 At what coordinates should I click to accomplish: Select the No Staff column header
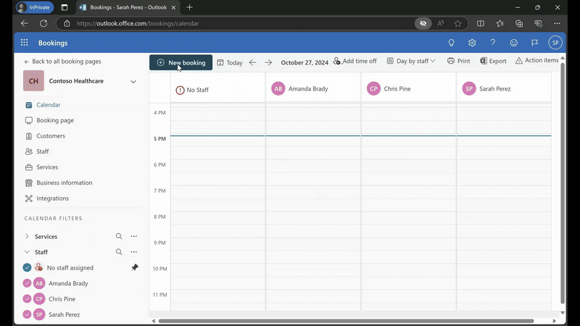(x=217, y=89)
